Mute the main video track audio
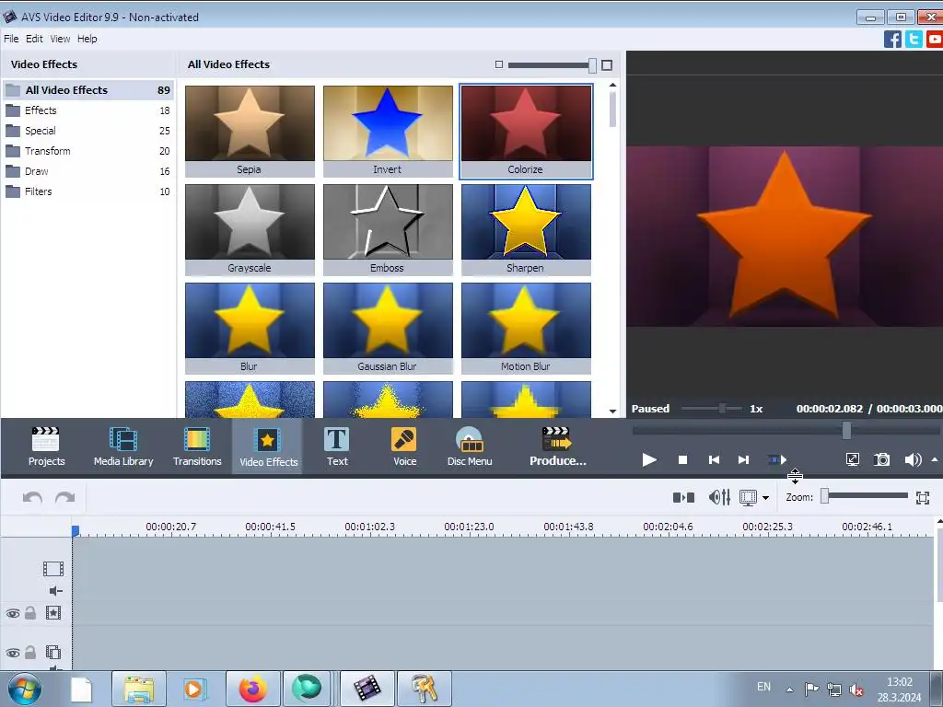 (55, 591)
